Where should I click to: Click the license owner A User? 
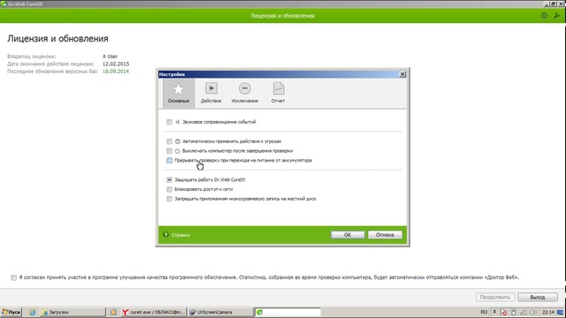coord(110,57)
